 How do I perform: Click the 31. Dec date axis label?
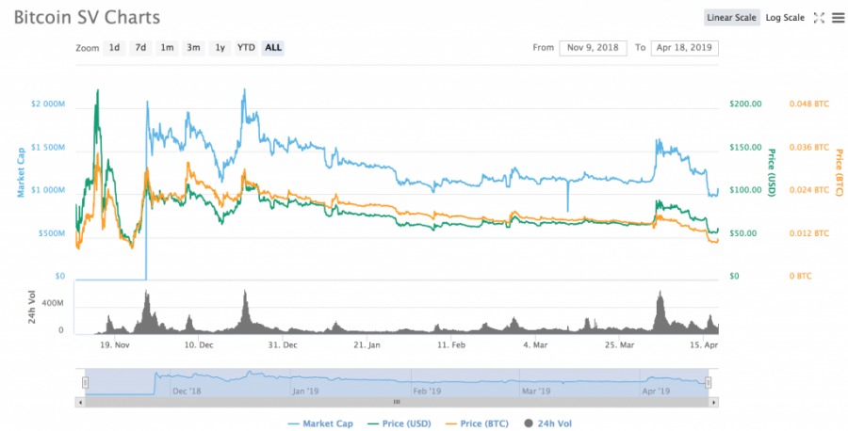pyautogui.click(x=283, y=344)
